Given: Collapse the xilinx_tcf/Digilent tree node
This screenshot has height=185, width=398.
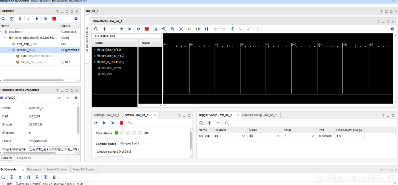Looking at the screenshot, I should [x=6, y=38].
